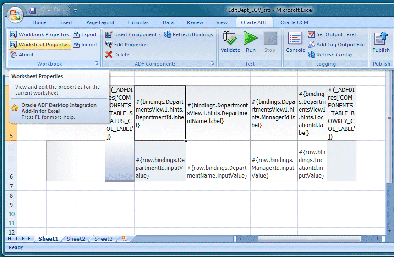Insert a new worksheet tab
The height and width of the screenshot is (257, 394).
click(125, 239)
